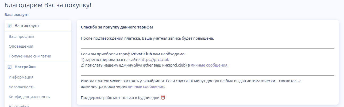Click the list icon beside the Ваш аккаунт sidebar header
Viewport: 344px width, 107px height.
[10, 26]
